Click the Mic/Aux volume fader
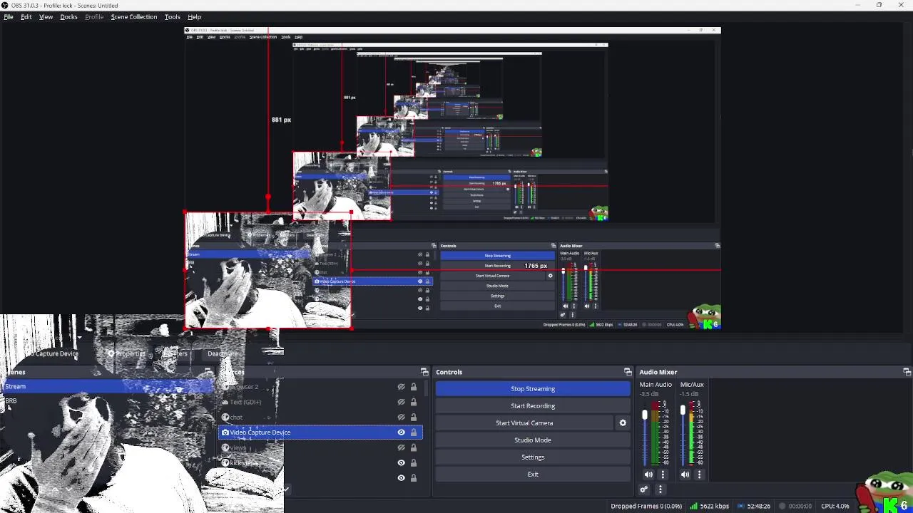The width and height of the screenshot is (913, 513). (683, 410)
